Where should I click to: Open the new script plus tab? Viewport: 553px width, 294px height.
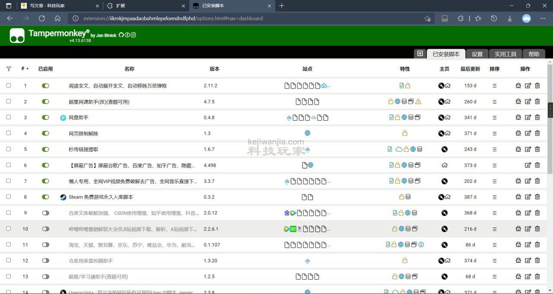(420, 54)
